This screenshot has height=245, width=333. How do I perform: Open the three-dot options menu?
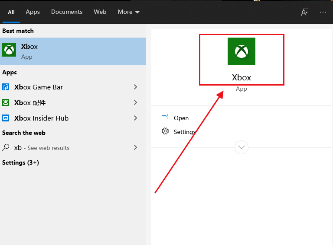(x=323, y=12)
